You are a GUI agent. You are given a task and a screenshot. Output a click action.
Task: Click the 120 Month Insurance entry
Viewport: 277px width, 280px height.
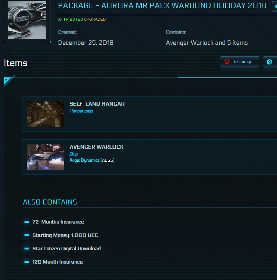click(x=57, y=262)
